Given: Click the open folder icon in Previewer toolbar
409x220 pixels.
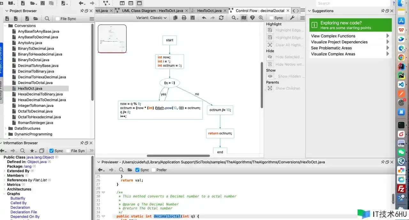Looking at the screenshot, I should 129,170.
